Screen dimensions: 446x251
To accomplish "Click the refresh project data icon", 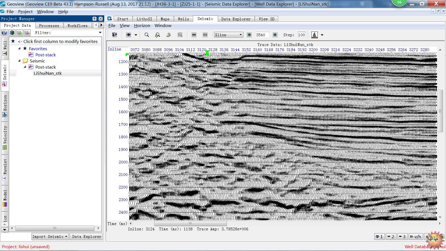I will pos(12,33).
